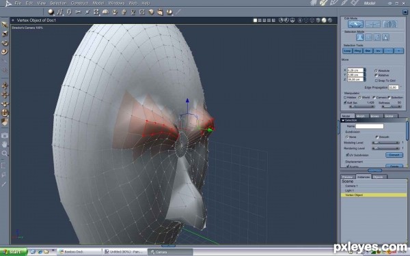The image size is (410, 256).
Task: Select the polyline drawing tool
Action: (60, 12)
